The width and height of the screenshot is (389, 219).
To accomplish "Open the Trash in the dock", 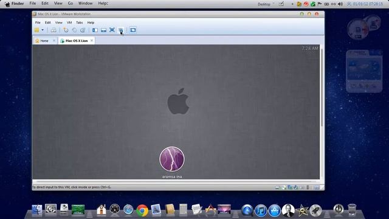I will [352, 210].
